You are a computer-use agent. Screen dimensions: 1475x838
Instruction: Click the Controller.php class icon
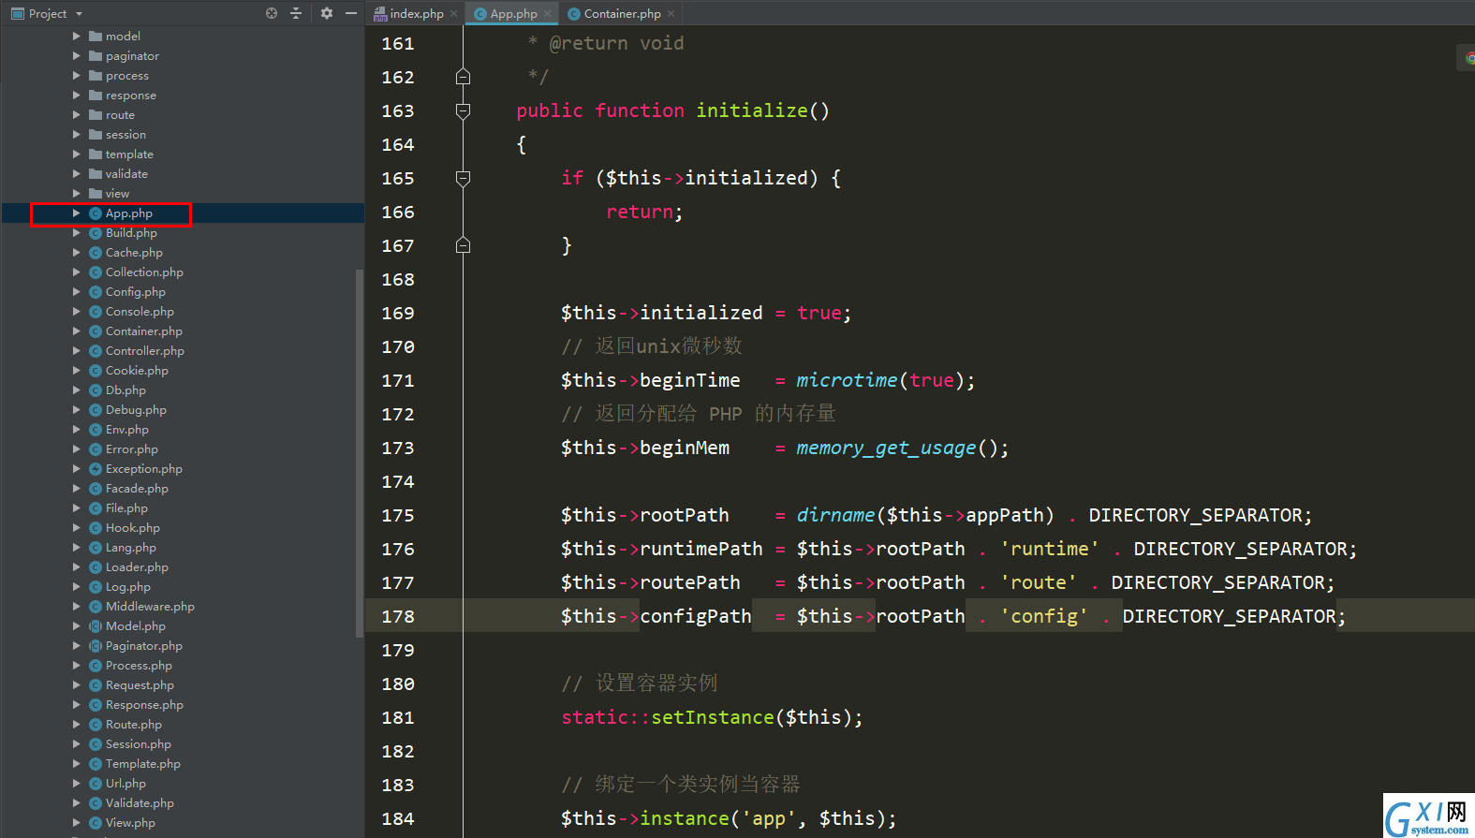pos(96,351)
